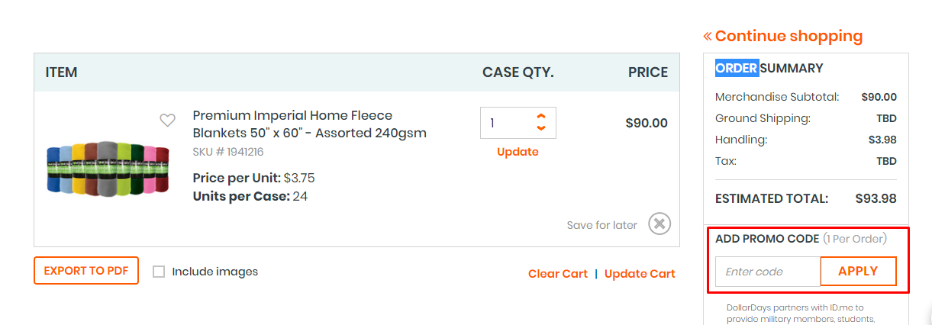Add the fleece blankets to wishlist (heart)
Screen dimensions: 932x325
click(167, 120)
